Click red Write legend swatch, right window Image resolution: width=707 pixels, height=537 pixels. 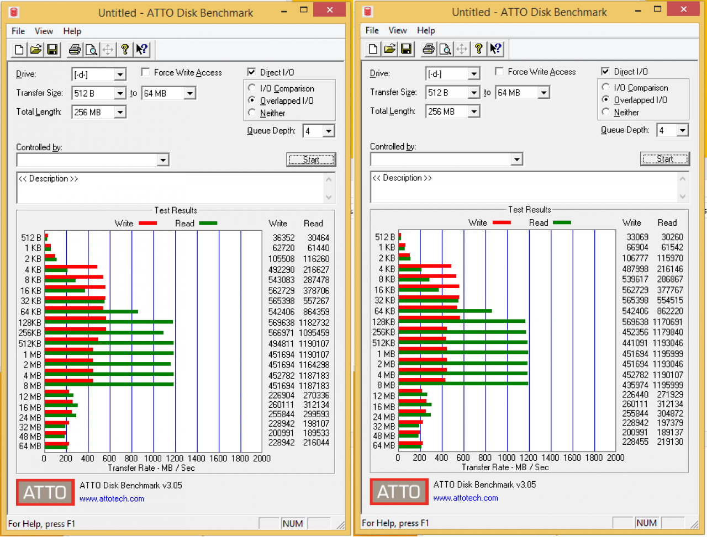tap(502, 222)
